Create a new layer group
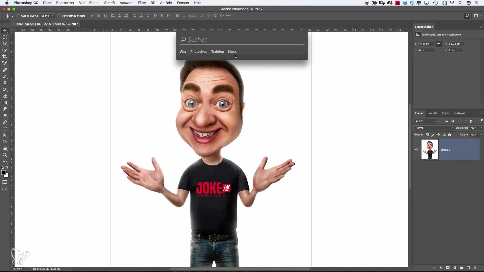Image resolution: width=484 pixels, height=272 pixels. pyautogui.click(x=462, y=268)
